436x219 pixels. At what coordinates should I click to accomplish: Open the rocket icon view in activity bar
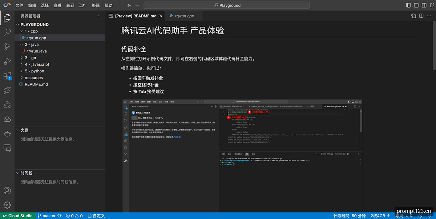(7, 90)
